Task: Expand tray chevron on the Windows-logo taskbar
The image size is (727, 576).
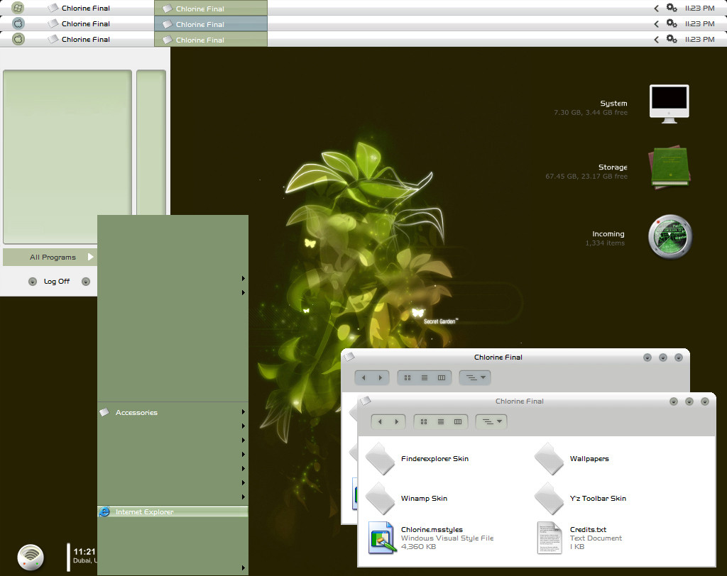Action: 657,9
